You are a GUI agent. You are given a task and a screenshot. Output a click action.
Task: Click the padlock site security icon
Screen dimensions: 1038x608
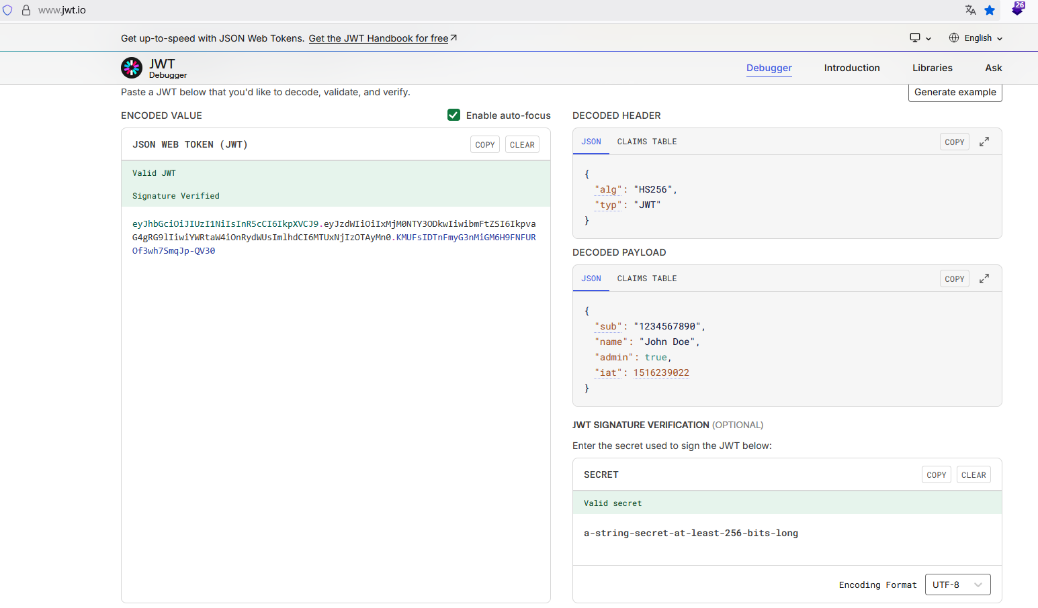pyautogui.click(x=26, y=10)
